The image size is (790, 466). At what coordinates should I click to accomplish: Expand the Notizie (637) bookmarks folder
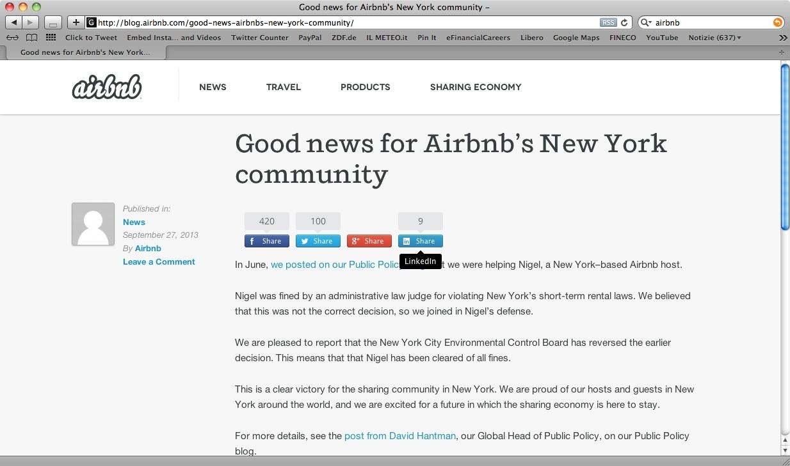point(714,38)
